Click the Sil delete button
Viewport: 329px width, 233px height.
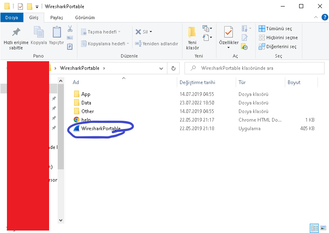click(x=142, y=32)
